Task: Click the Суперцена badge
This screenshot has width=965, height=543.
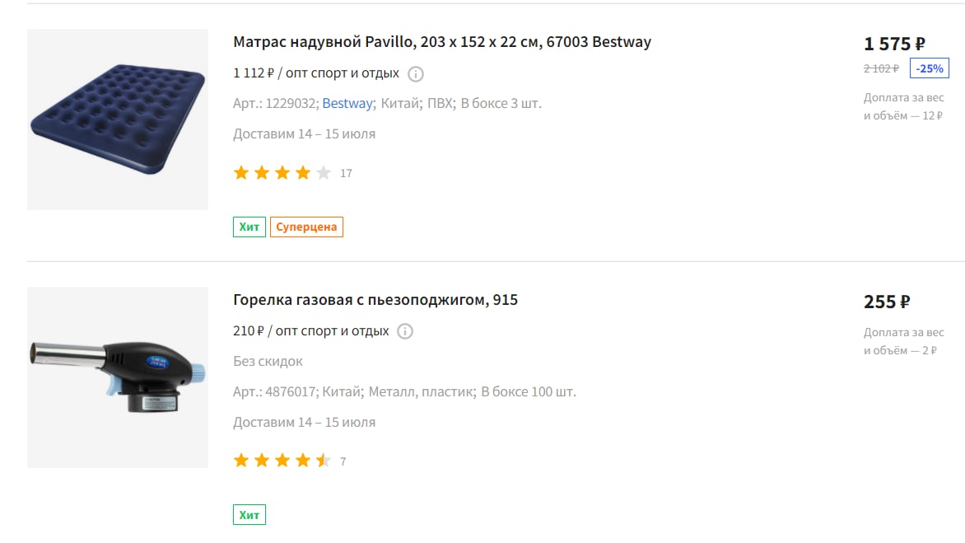Action: coord(306,227)
